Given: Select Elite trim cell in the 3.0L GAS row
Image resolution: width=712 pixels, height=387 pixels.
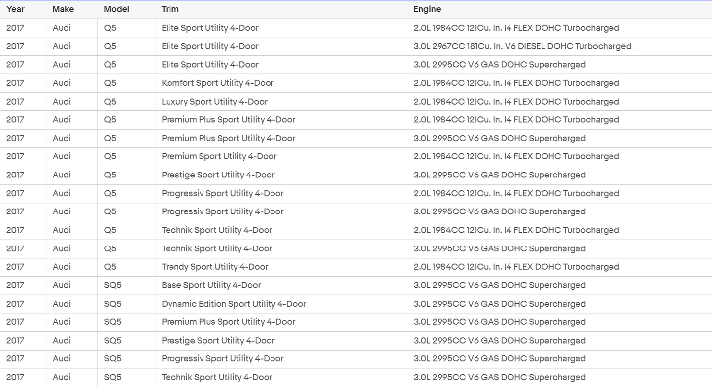Looking at the screenshot, I should click(x=281, y=65).
